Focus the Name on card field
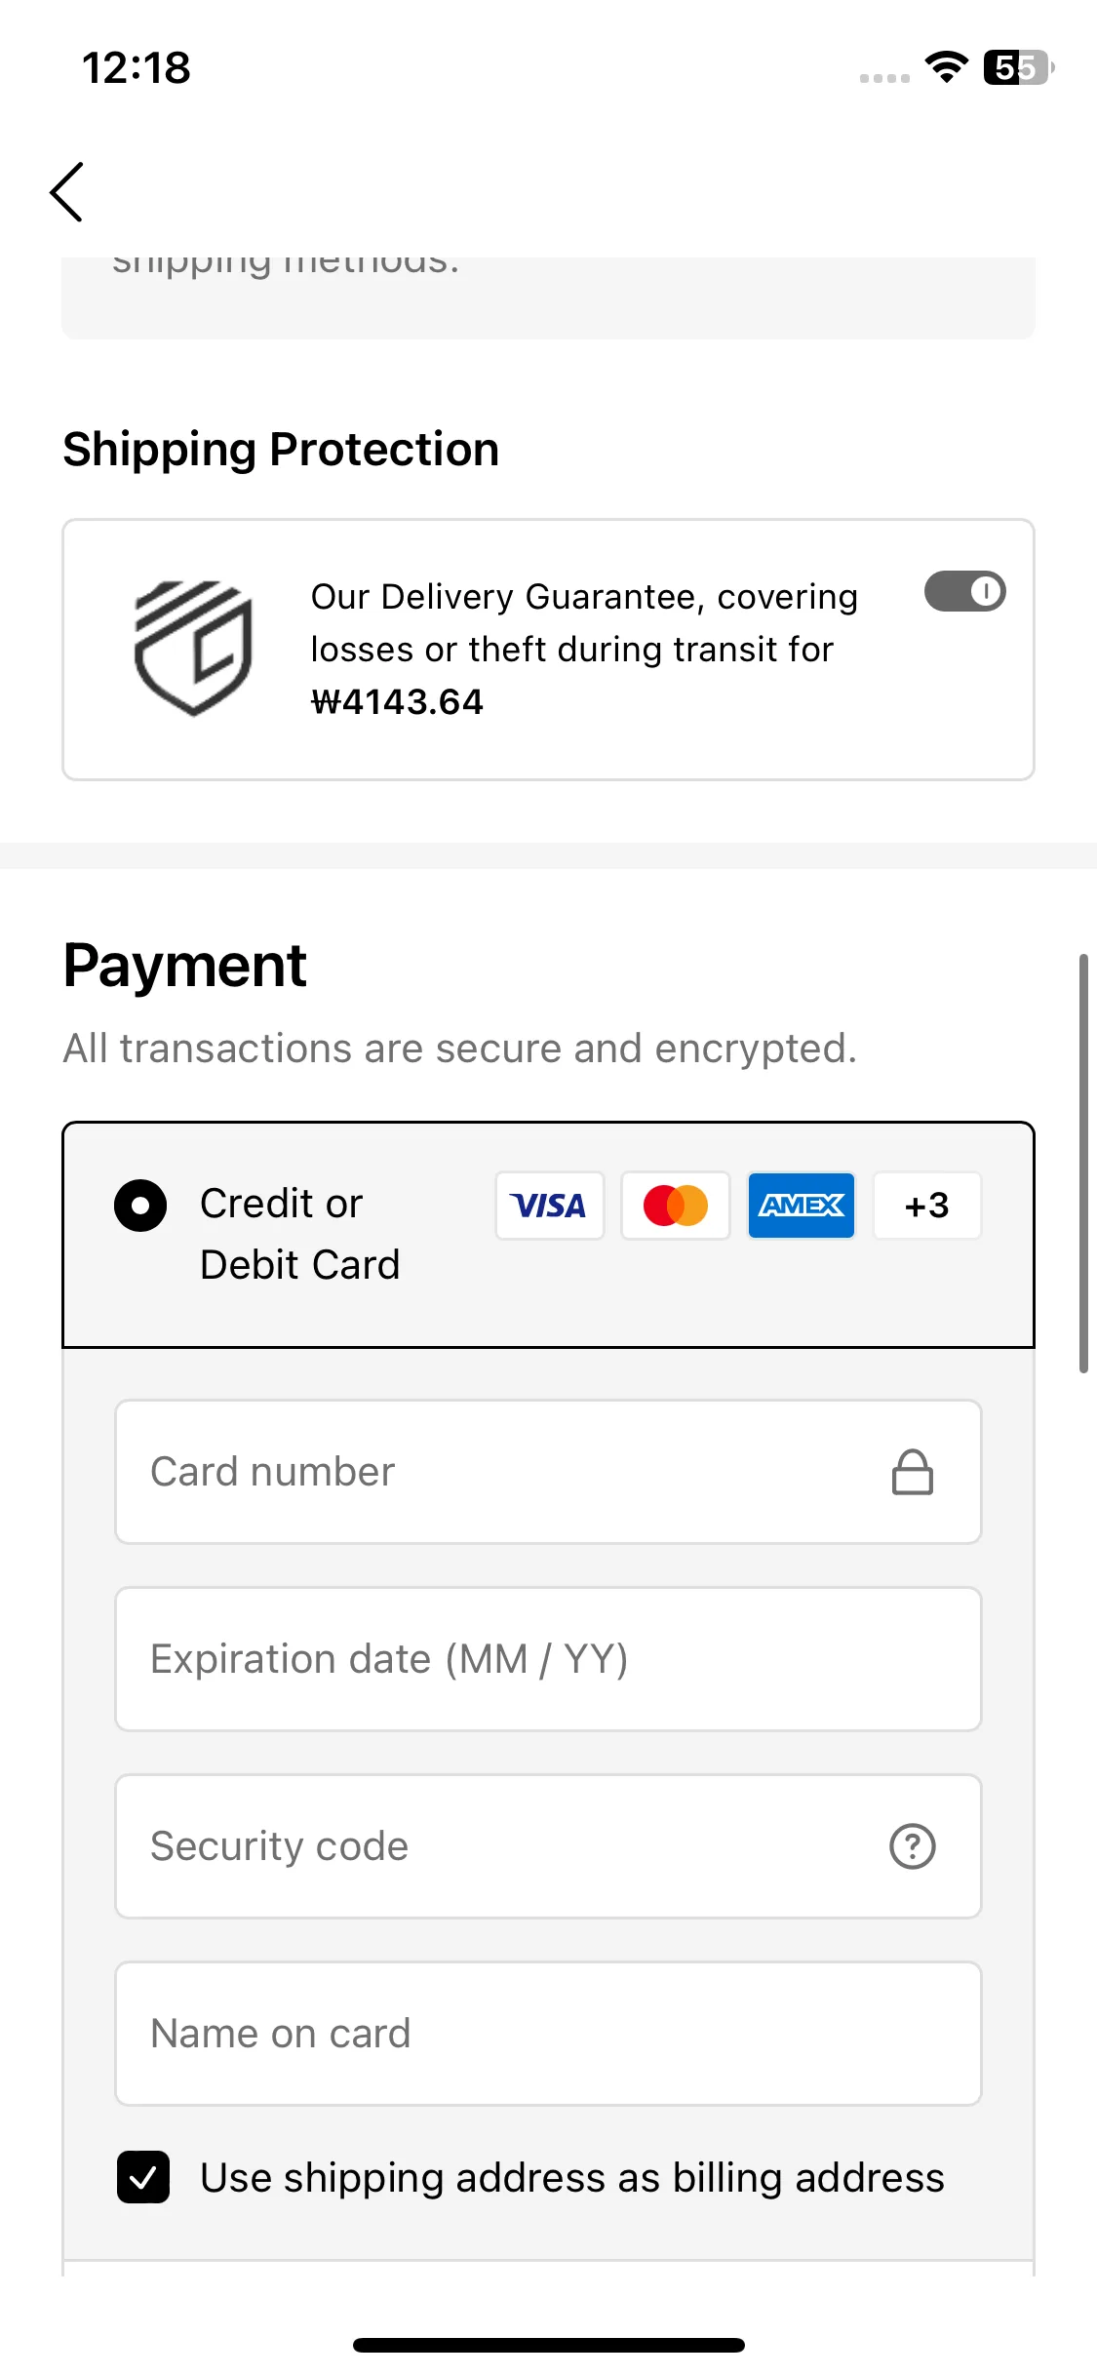The image size is (1097, 2376). 548,2034
